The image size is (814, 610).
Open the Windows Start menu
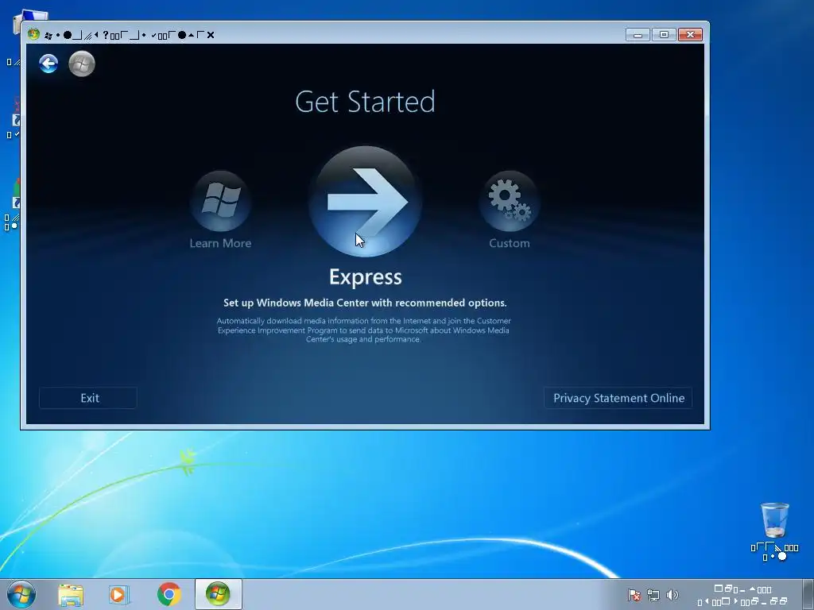[x=21, y=594]
